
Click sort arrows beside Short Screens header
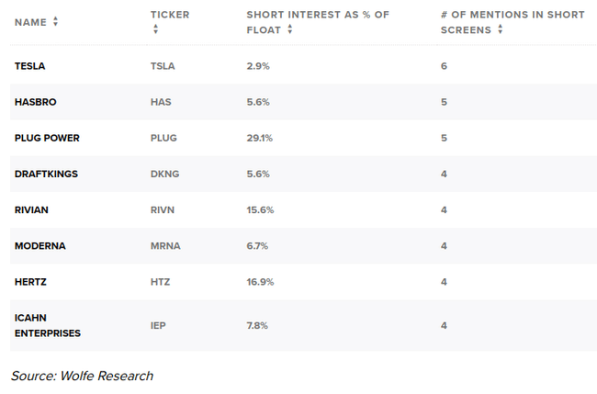pyautogui.click(x=501, y=29)
